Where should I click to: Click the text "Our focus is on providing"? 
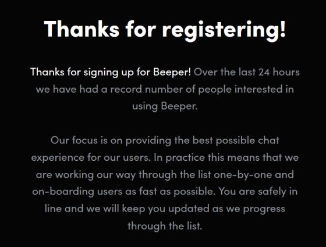point(111,140)
